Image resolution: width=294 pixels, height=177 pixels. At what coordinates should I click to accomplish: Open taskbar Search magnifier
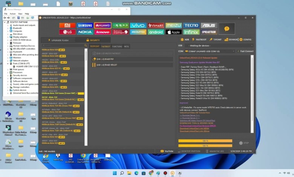pyautogui.click(x=122, y=173)
